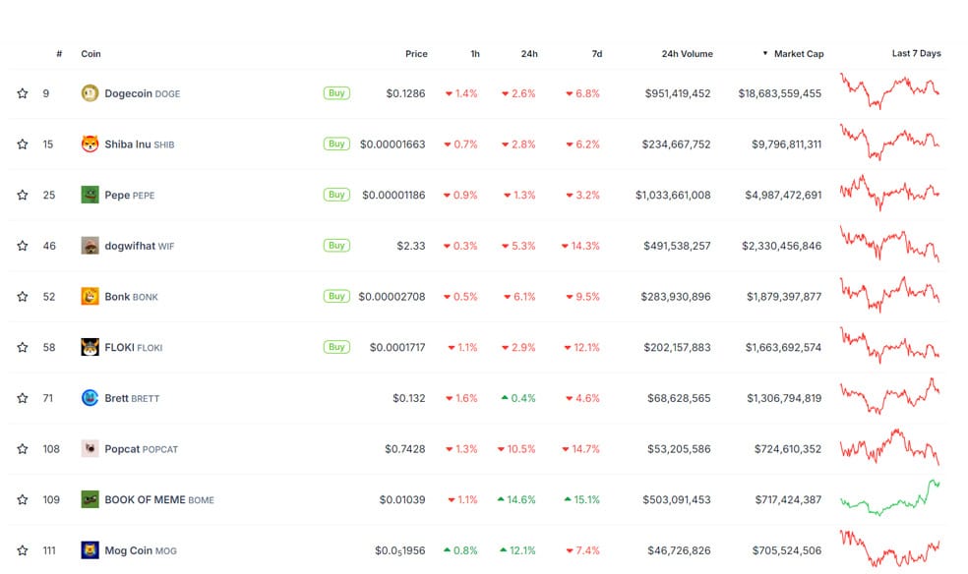Open the Mog Coin MOG link
This screenshot has height=574, width=968.
point(140,550)
